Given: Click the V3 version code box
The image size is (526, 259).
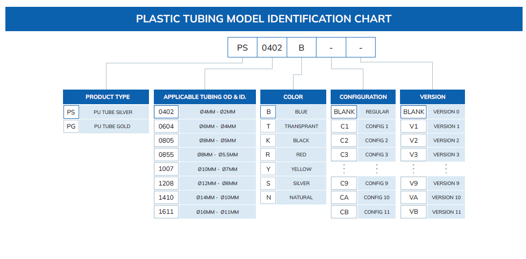Looking at the screenshot, I should [414, 155].
